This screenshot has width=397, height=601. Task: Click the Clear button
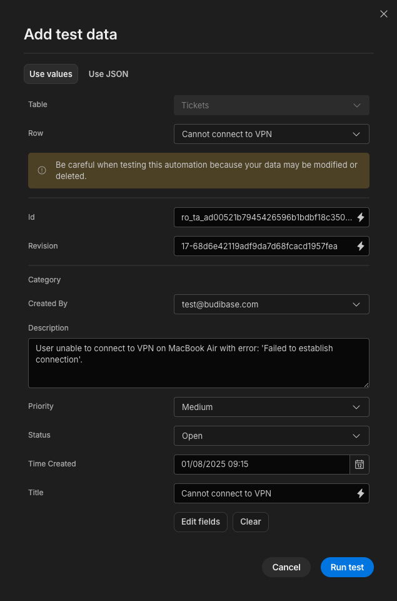[251, 522]
